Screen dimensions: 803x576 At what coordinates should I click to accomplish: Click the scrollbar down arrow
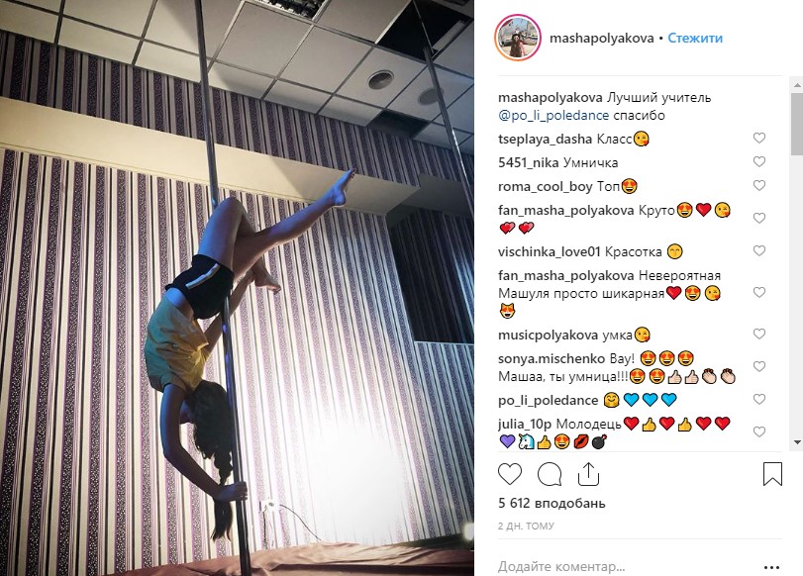(x=797, y=441)
